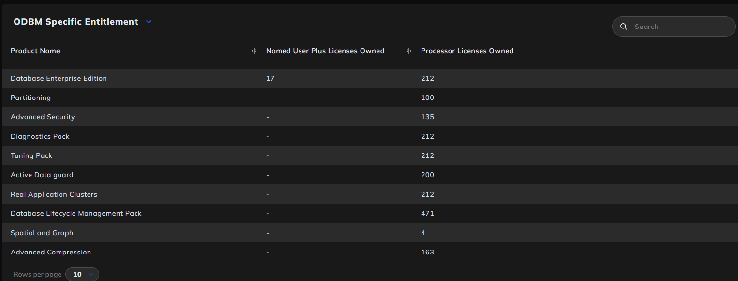The image size is (738, 281).
Task: Click the Tuning Pack entry
Action: [x=31, y=155]
